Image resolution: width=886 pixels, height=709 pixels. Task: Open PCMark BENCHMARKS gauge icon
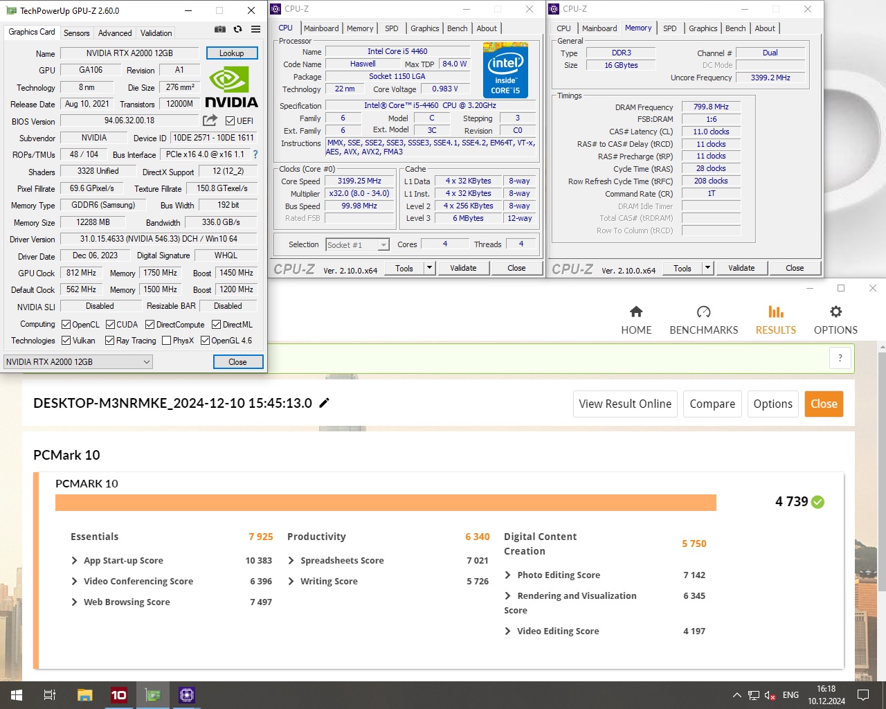point(703,312)
